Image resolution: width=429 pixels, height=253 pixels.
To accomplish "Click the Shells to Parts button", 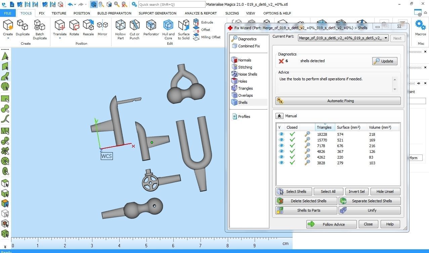I will [x=306, y=210].
